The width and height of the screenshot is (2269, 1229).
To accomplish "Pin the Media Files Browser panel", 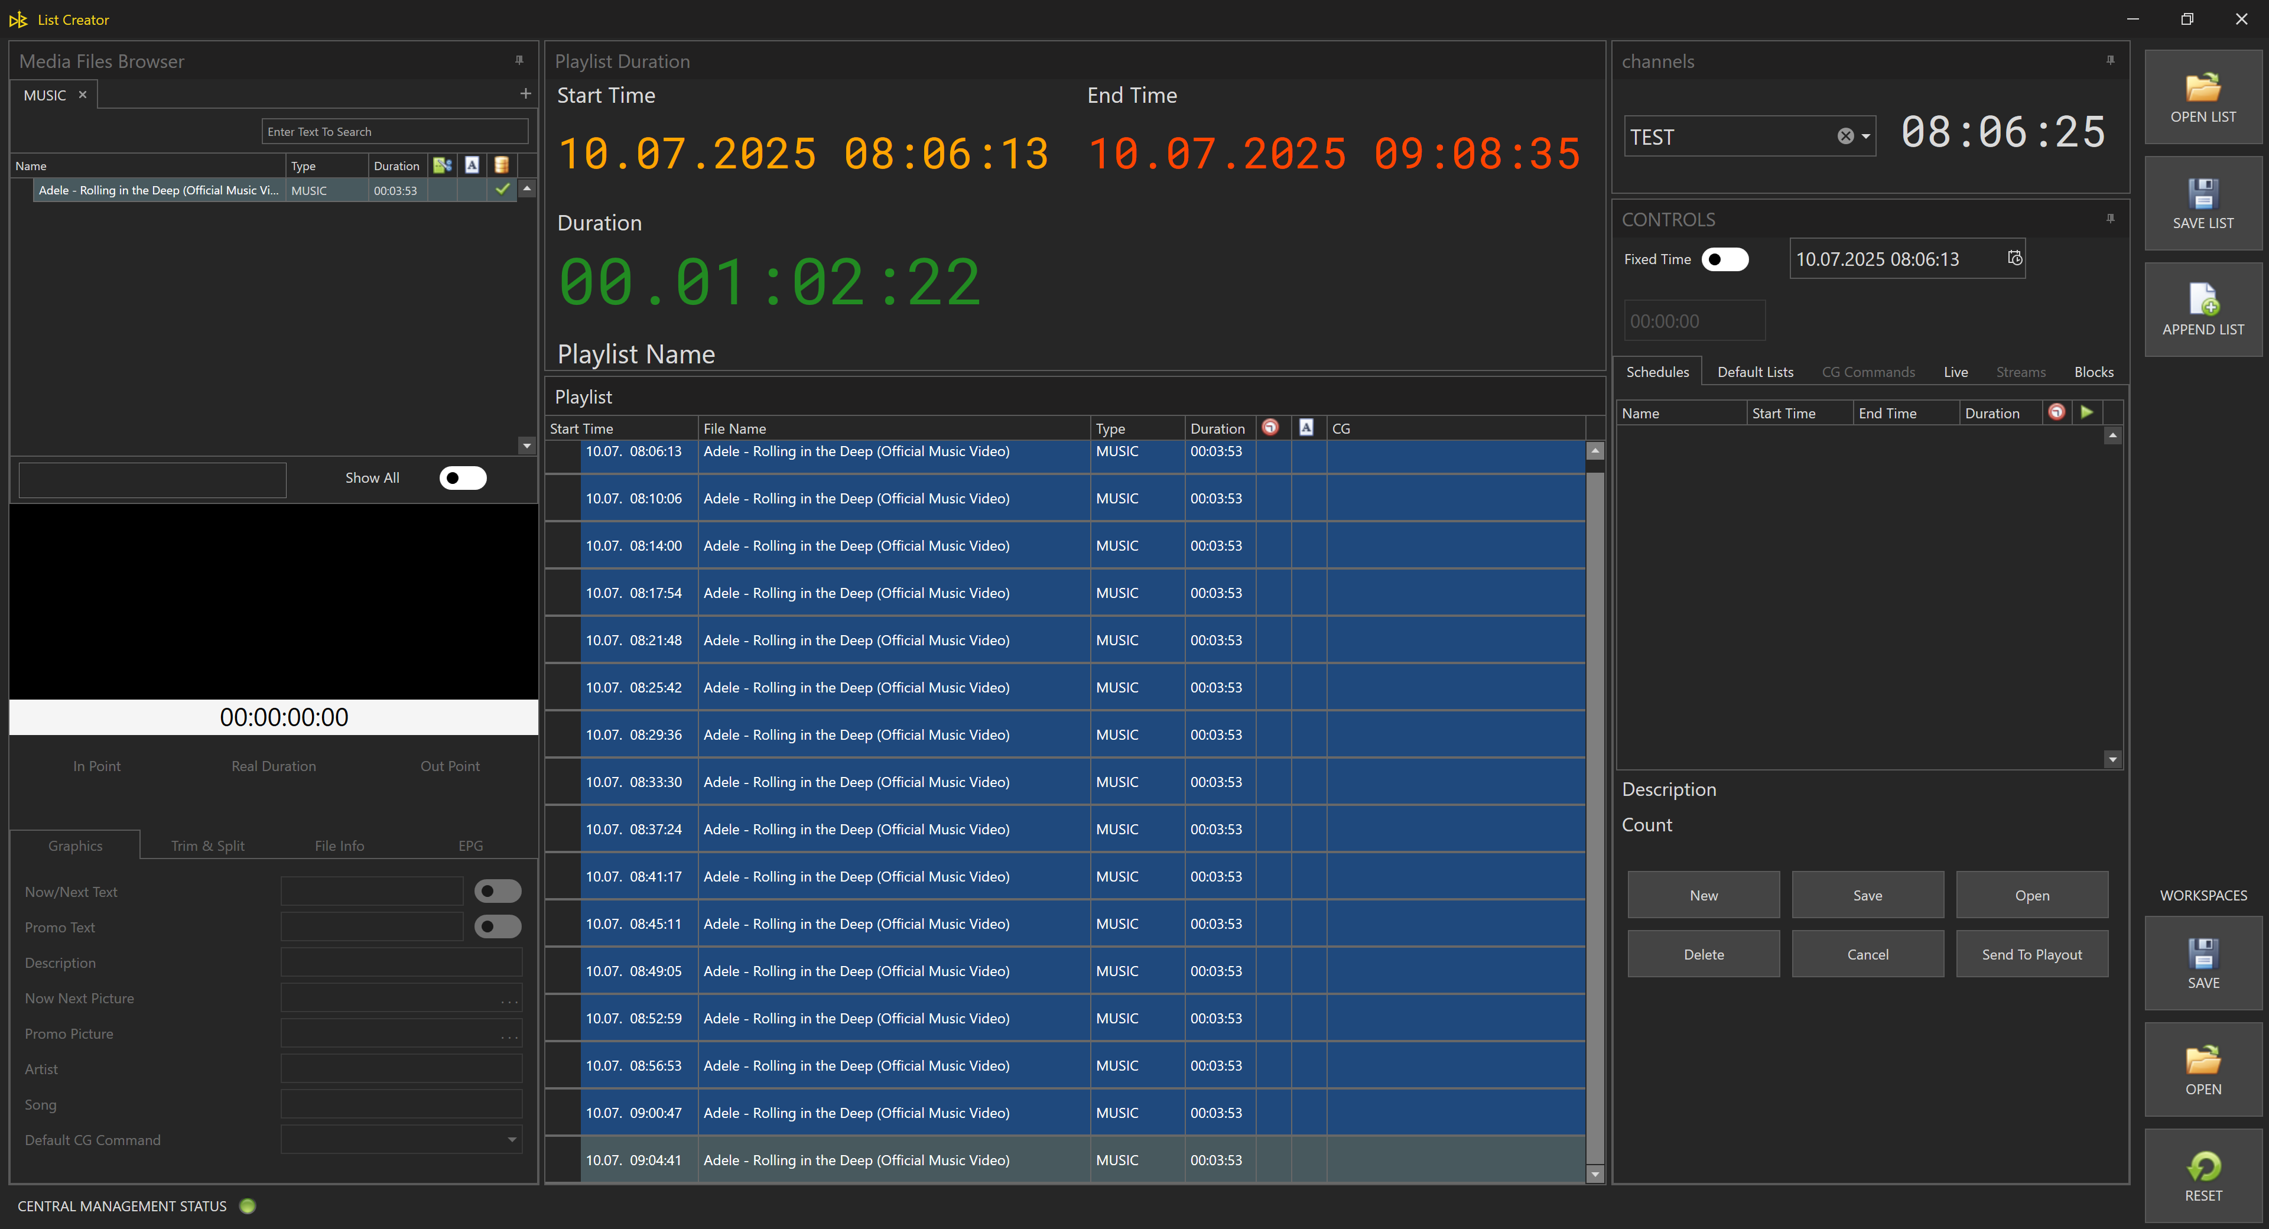I will tap(519, 60).
